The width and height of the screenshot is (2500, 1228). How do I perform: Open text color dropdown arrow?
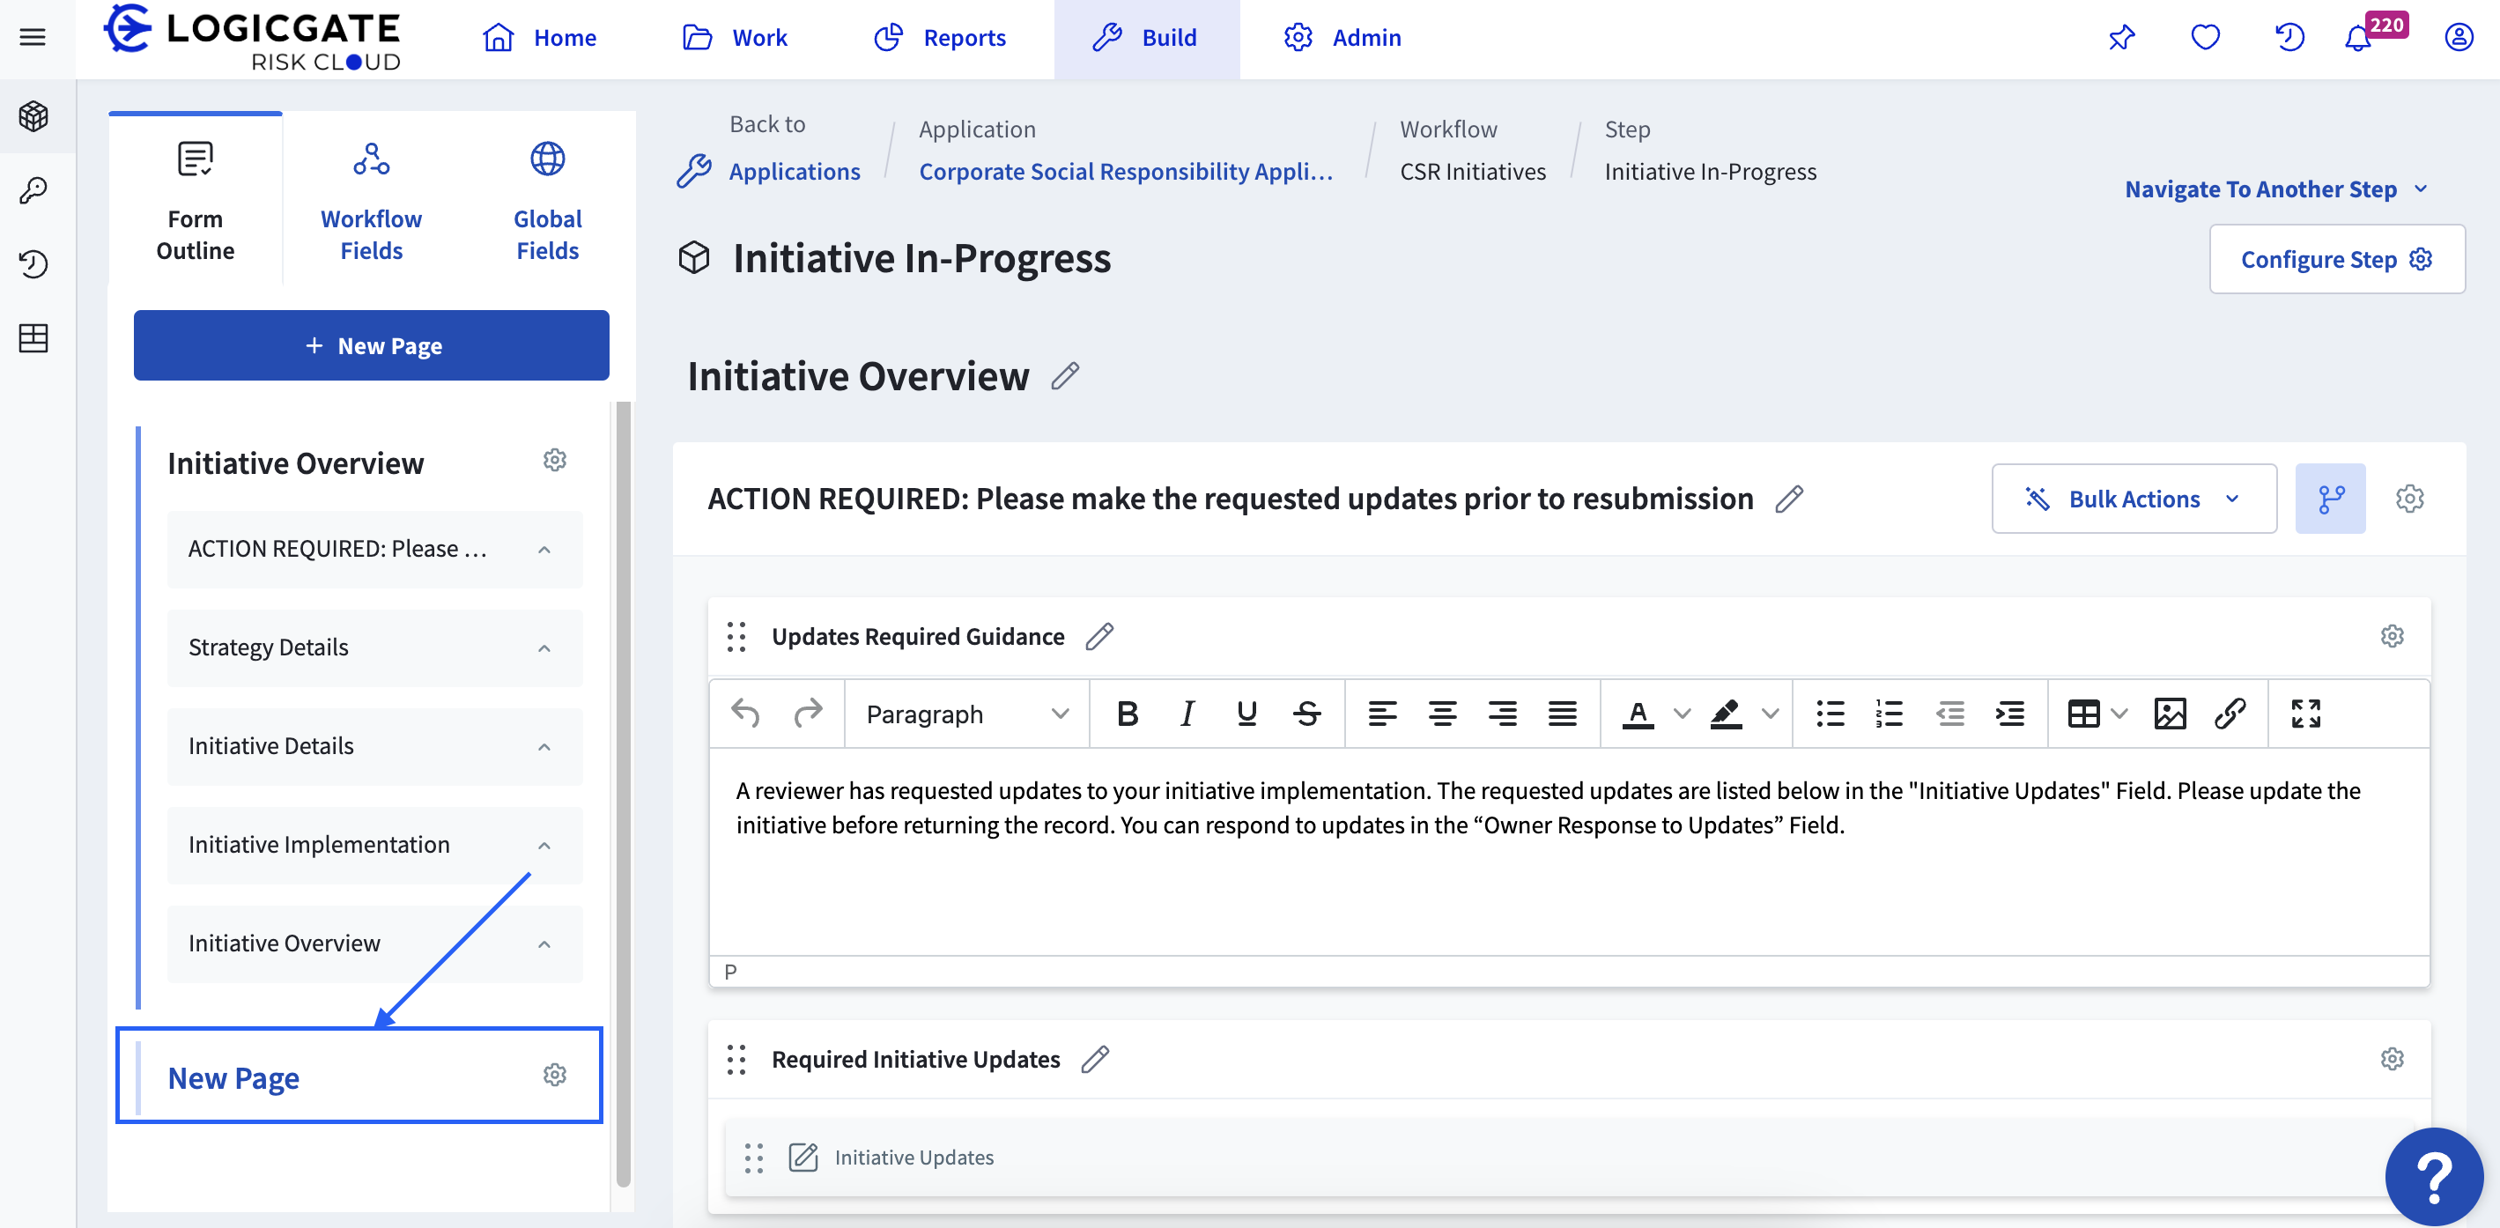coord(1682,714)
